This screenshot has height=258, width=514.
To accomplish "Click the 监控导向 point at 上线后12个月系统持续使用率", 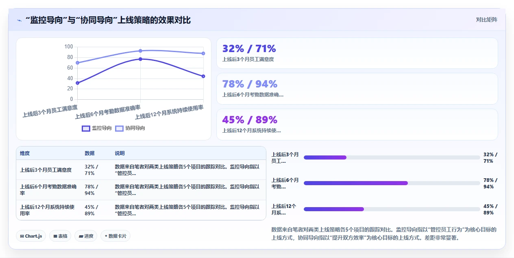I will (203, 76).
